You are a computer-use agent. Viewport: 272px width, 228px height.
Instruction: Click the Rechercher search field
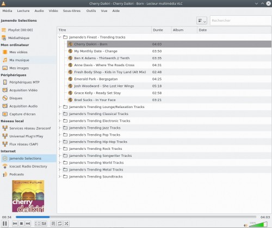240,21
